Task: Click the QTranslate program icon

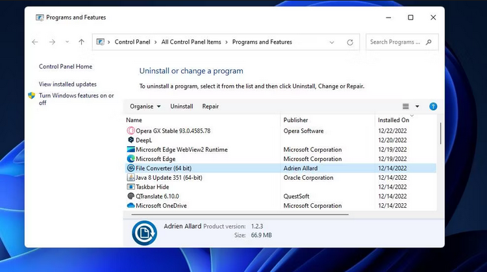Action: [x=131, y=196]
